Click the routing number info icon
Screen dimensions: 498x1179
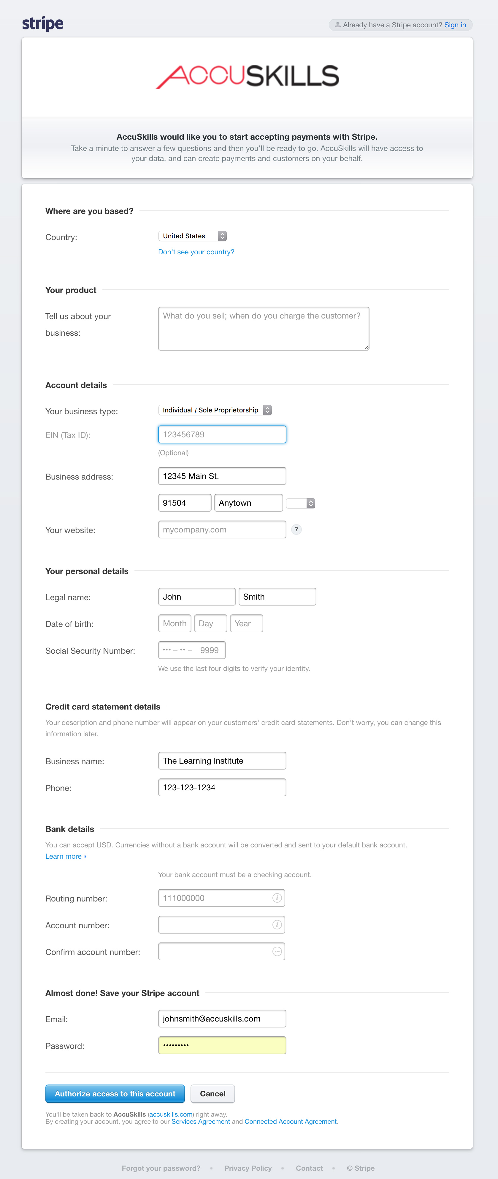tap(277, 898)
